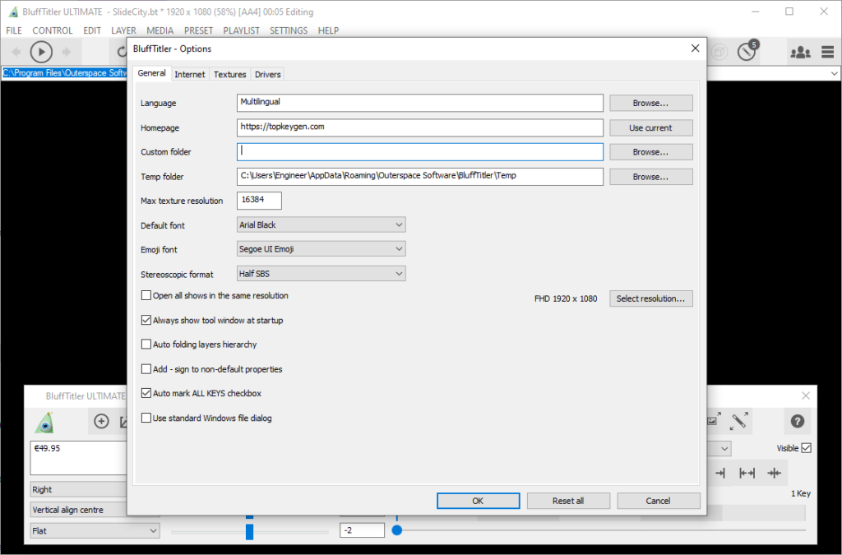Switch to the Textures tab
The height and width of the screenshot is (555, 842).
230,75
